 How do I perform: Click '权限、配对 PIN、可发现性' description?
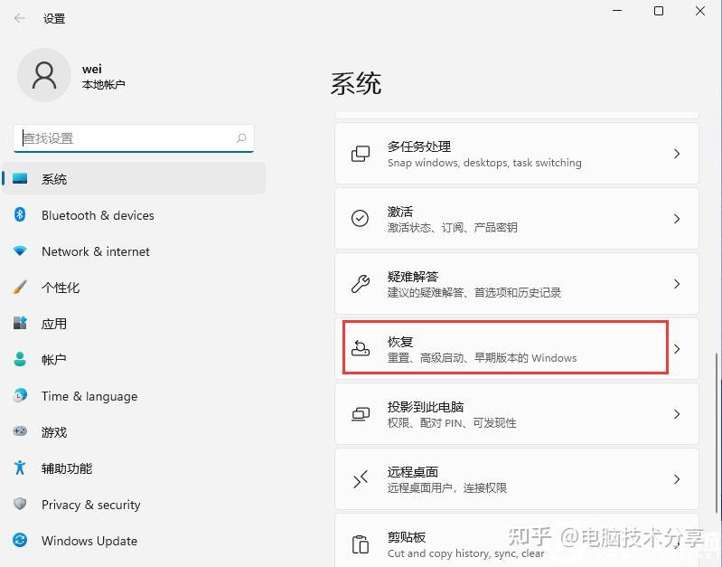(452, 422)
